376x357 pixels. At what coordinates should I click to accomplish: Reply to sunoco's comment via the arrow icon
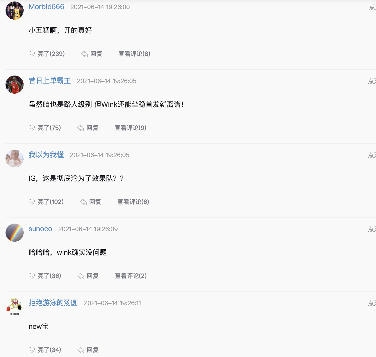point(81,276)
